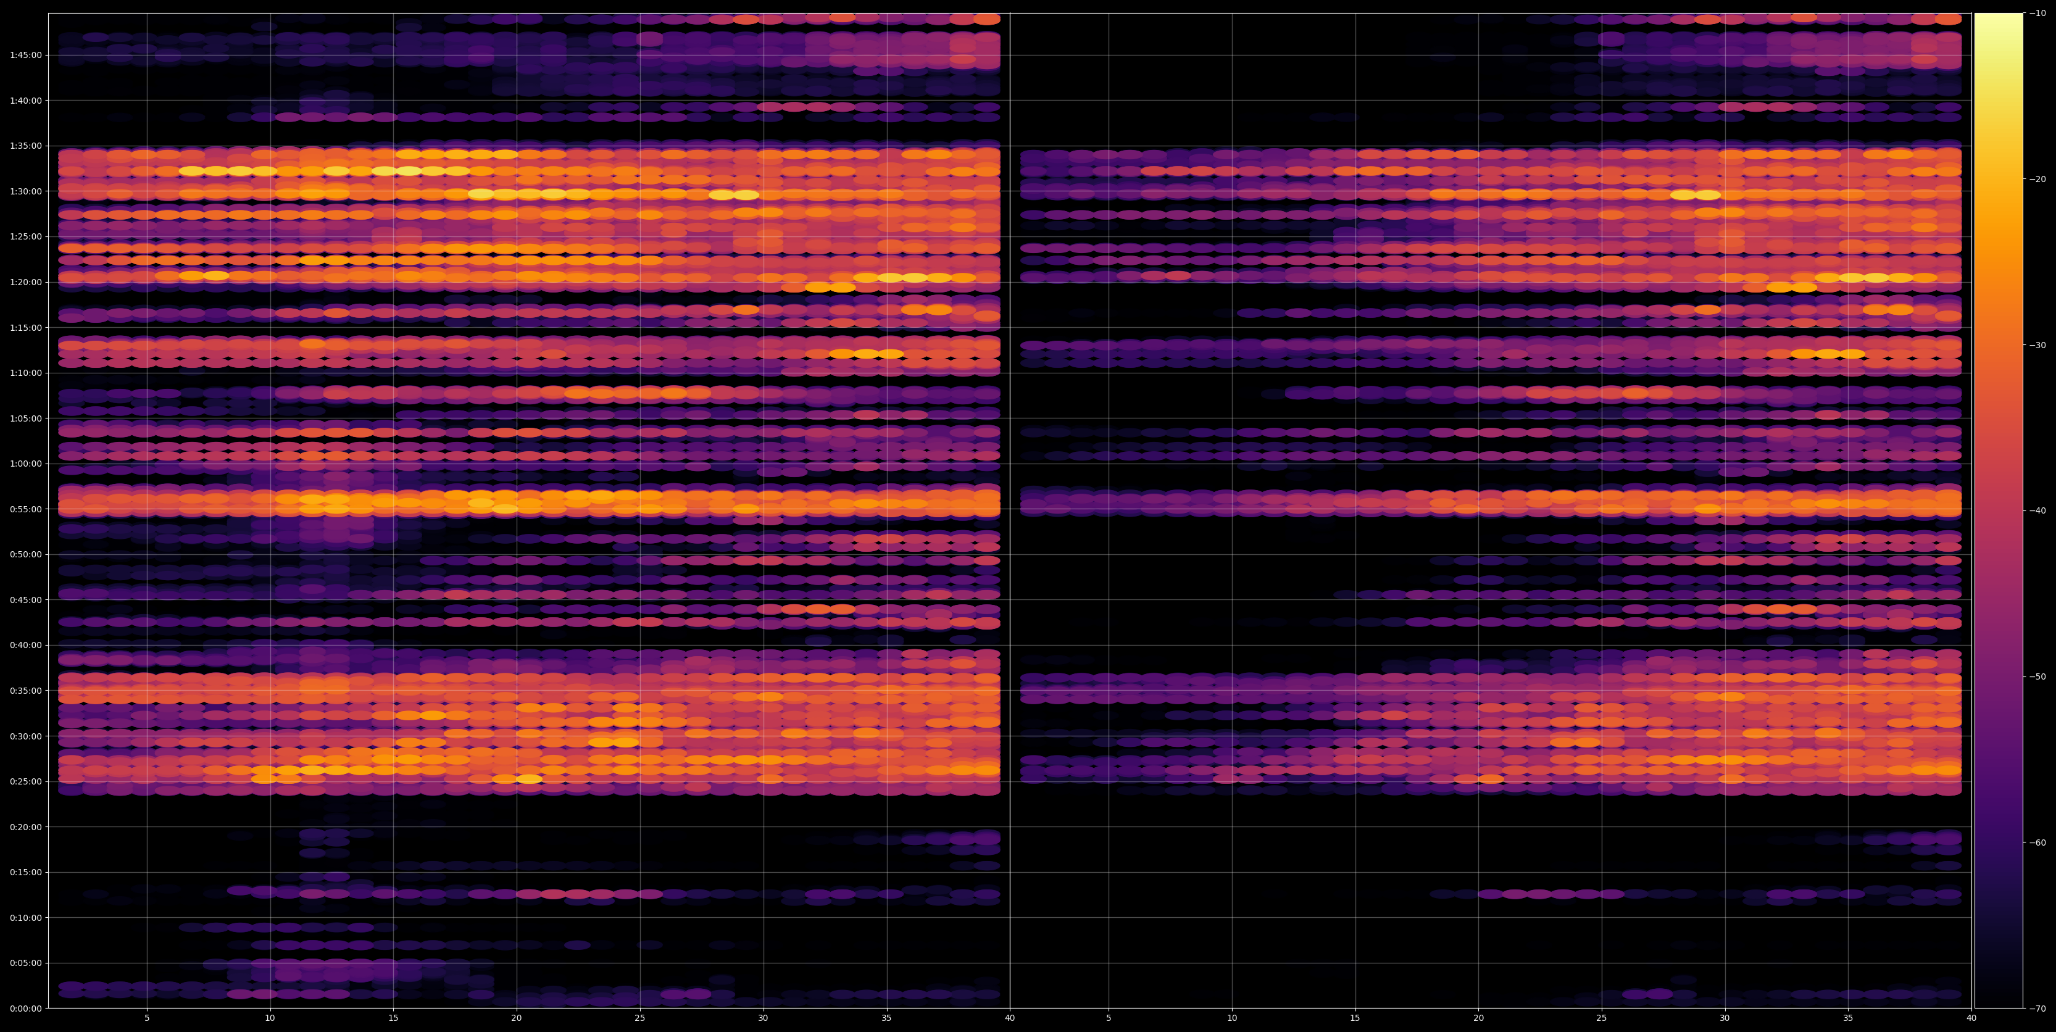Click x-axis tick label 15 under the left plot
Screen dimensions: 2056x1032
pos(393,1018)
